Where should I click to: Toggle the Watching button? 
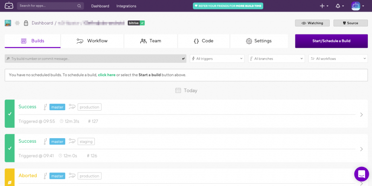[312, 23]
